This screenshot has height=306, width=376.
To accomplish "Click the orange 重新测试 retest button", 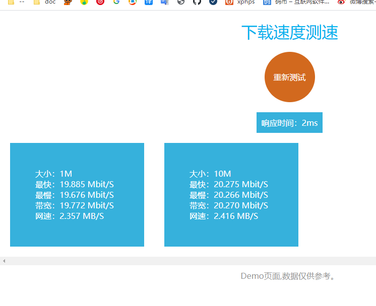I will pos(289,78).
